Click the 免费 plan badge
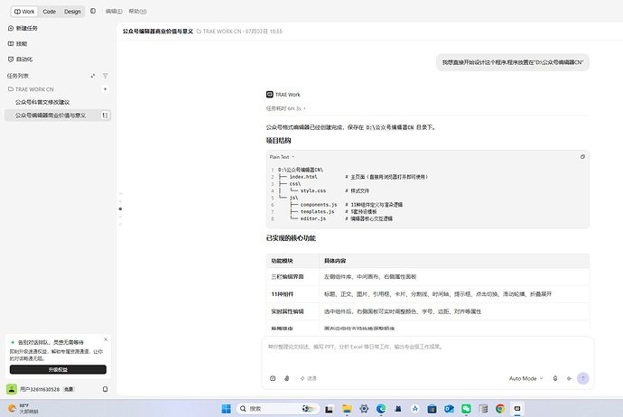Viewport: 623px width, 417px height. 69,389
